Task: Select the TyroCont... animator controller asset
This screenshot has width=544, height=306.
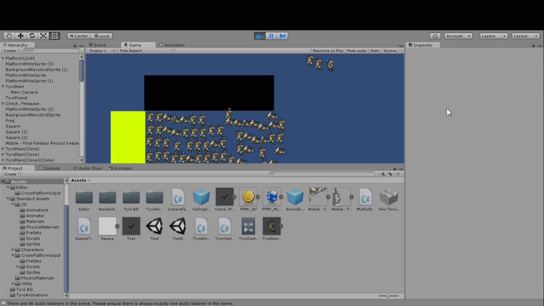Action: pyautogui.click(x=248, y=229)
